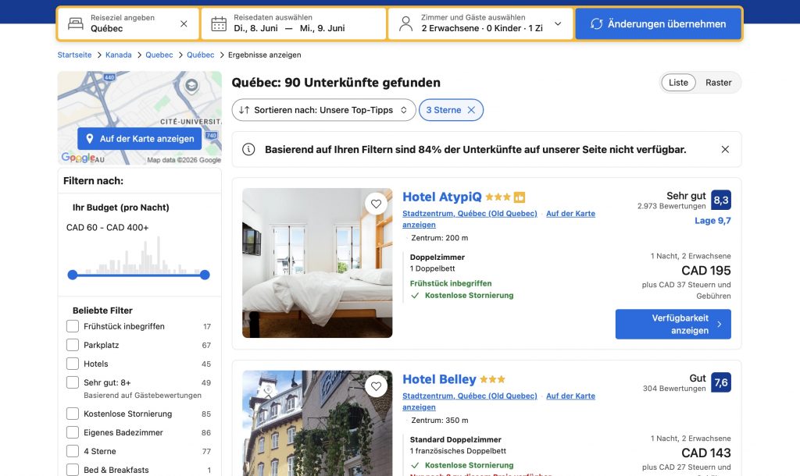Click Belley Auf der Karte anzeigen link
Screen dimensions: 800x476
[x=570, y=396]
